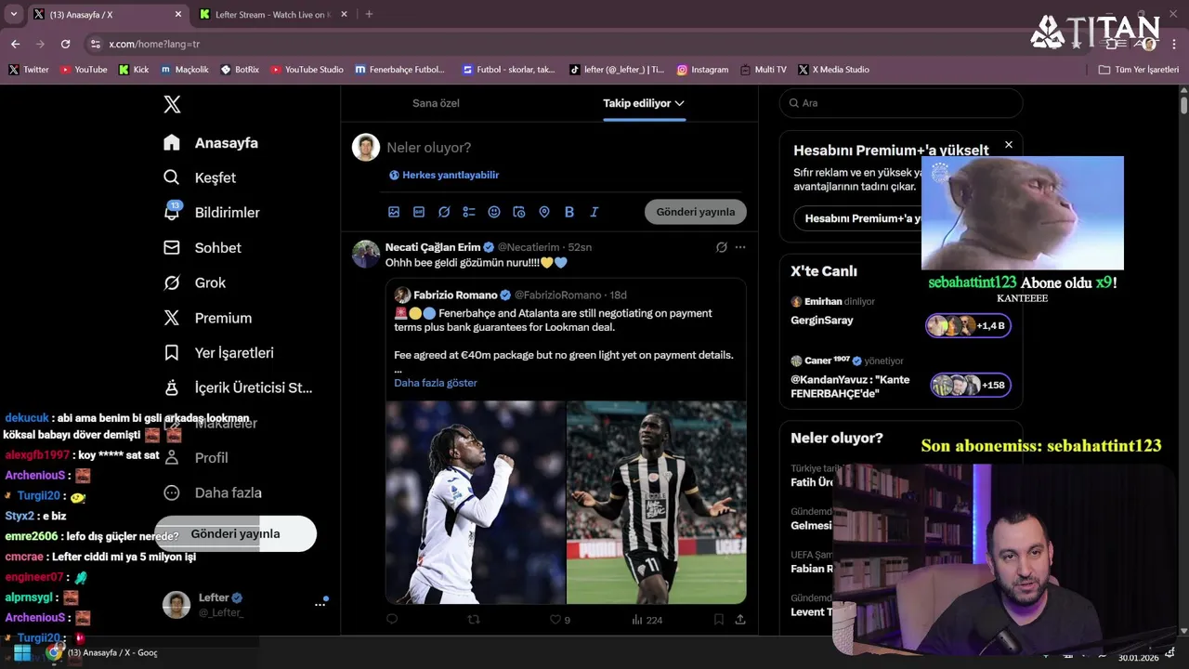Open Anasayfa home in sidebar
Screen dimensions: 1189x669
click(211, 143)
